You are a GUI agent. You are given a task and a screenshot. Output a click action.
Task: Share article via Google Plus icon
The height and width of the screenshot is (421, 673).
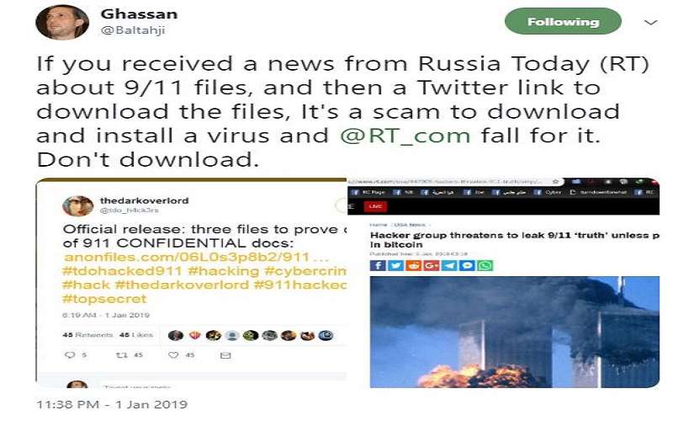[432, 265]
